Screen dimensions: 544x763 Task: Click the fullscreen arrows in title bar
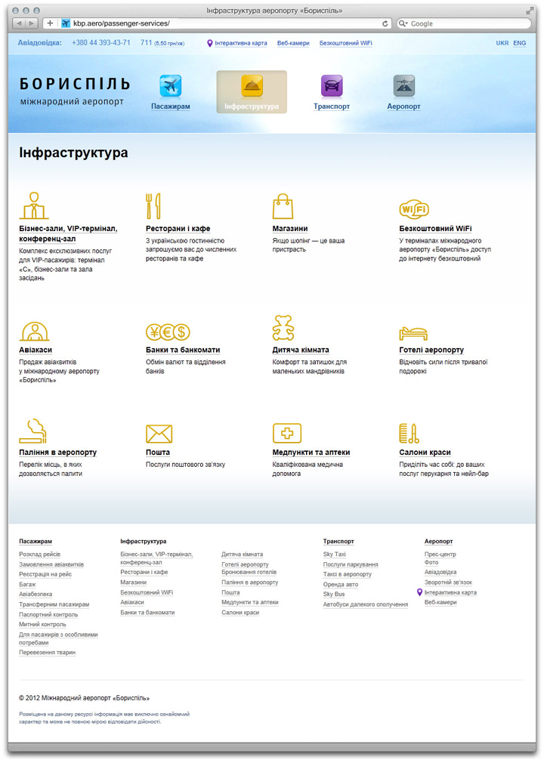[530, 11]
